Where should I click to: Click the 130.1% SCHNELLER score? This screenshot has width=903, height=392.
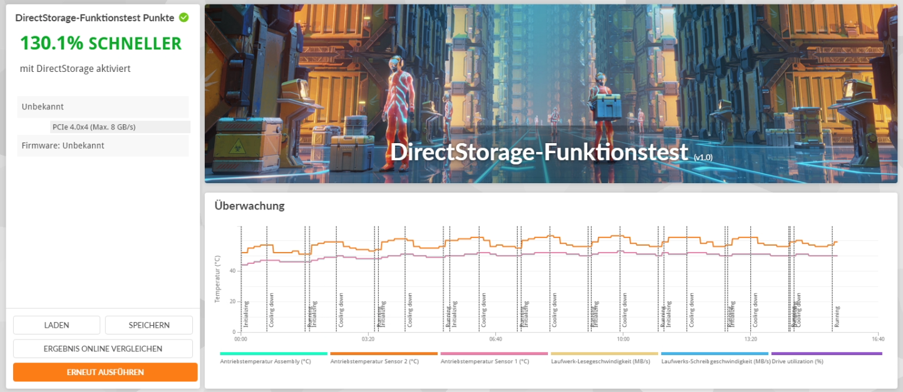pos(101,43)
